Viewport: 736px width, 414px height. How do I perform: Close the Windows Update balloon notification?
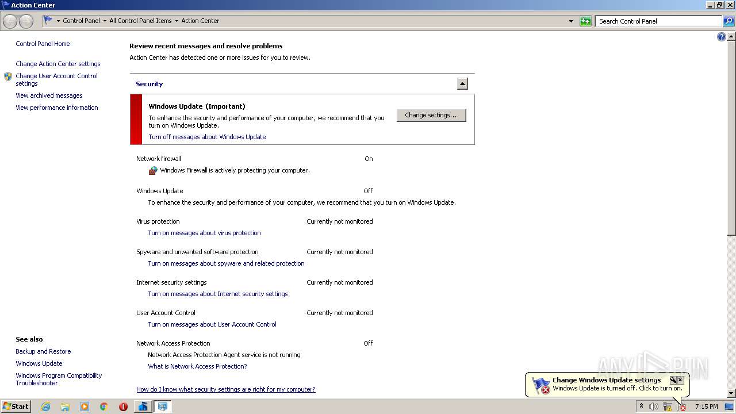pyautogui.click(x=680, y=380)
